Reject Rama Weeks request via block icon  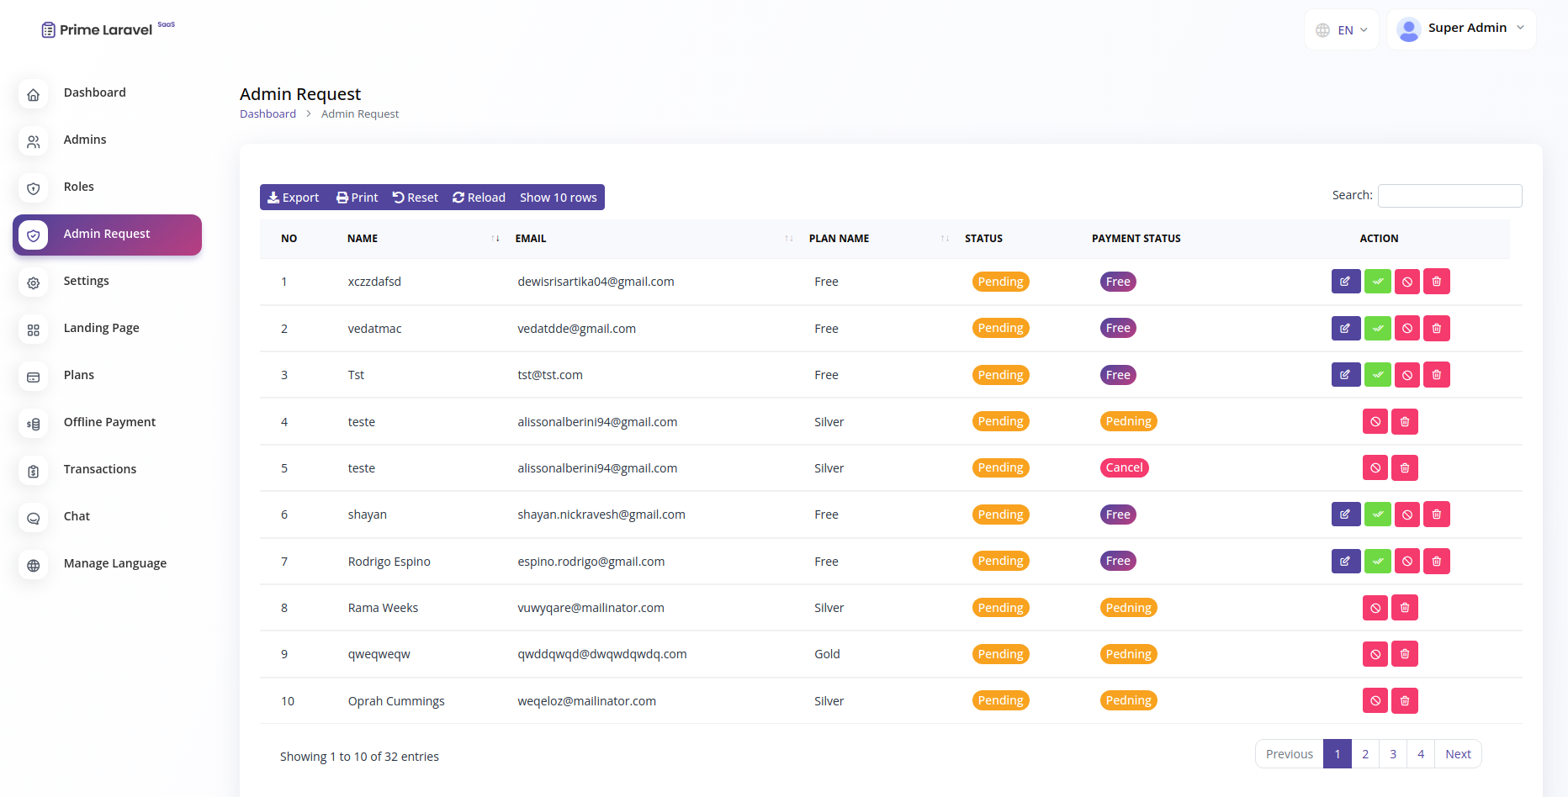pos(1375,607)
